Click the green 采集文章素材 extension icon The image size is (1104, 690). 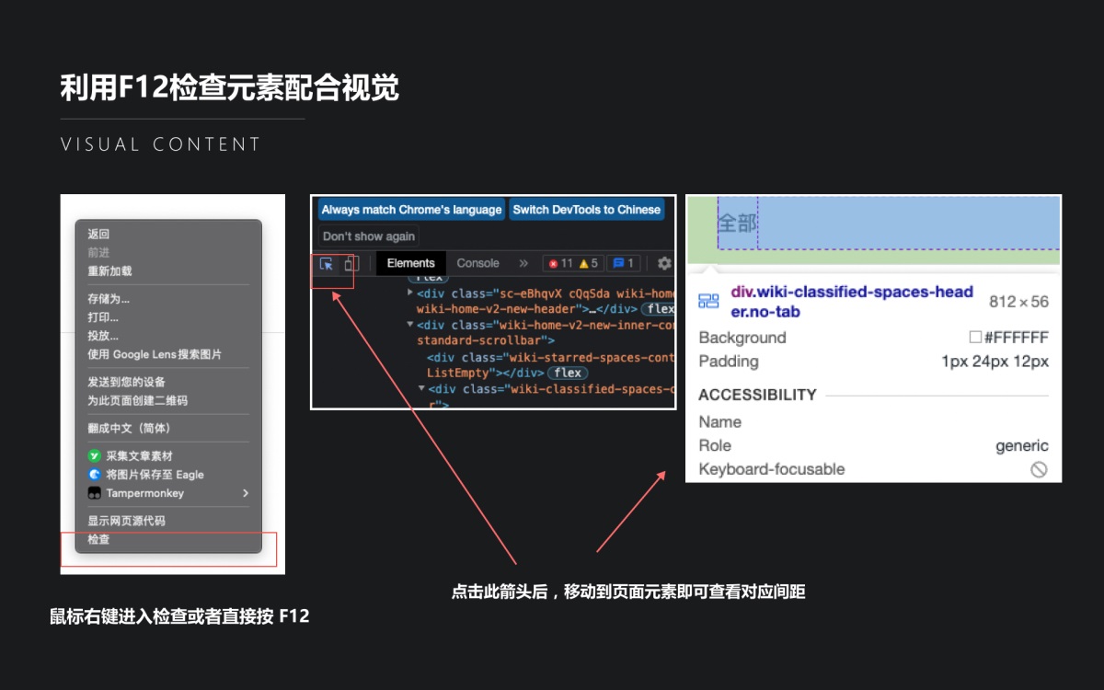[94, 456]
